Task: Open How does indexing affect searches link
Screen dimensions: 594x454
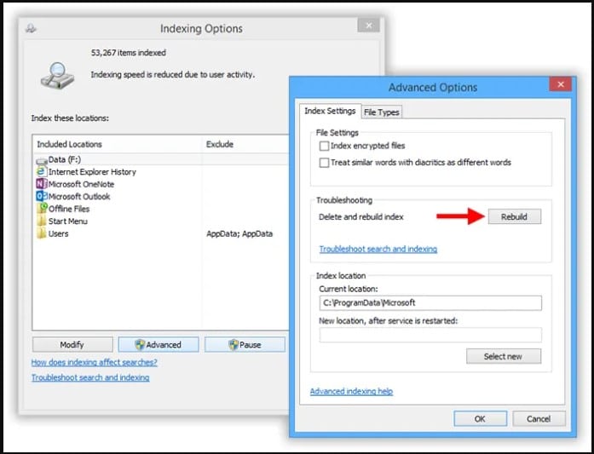Action: click(x=94, y=362)
